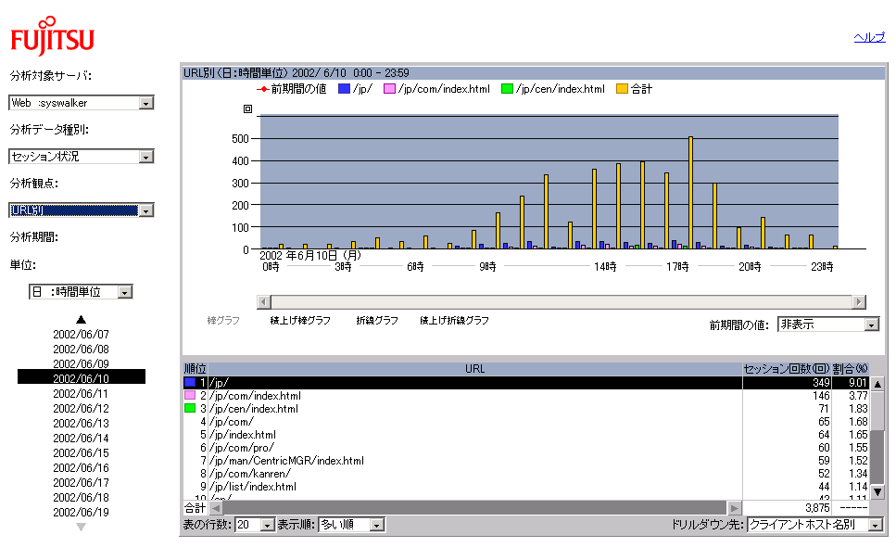Click the 割合(%) column header
This screenshot has width=896, height=560.
(851, 369)
